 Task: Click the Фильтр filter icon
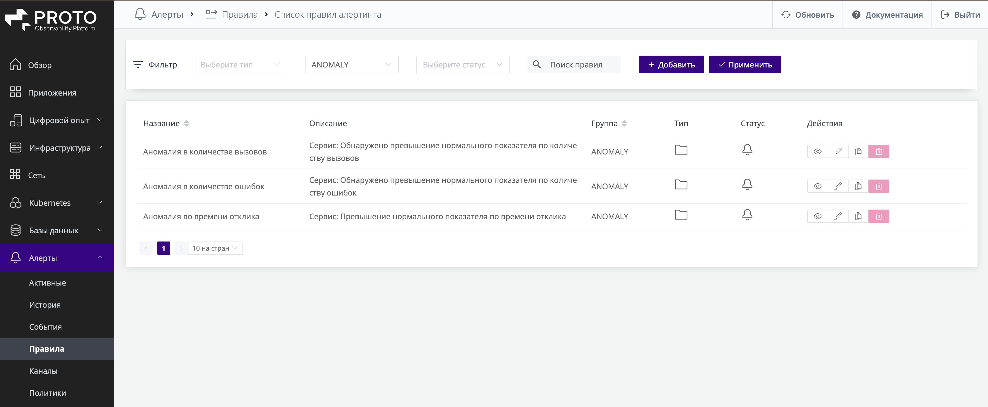click(137, 64)
